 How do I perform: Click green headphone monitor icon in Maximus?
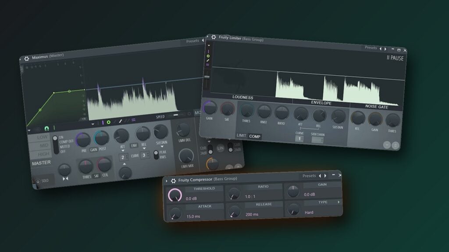point(46,128)
